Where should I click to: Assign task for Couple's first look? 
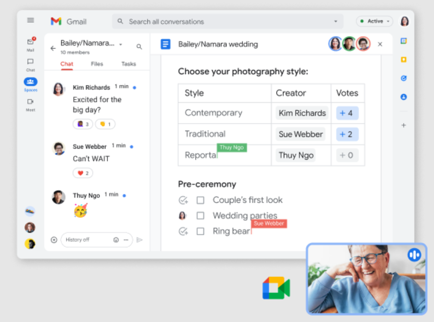coord(183,200)
